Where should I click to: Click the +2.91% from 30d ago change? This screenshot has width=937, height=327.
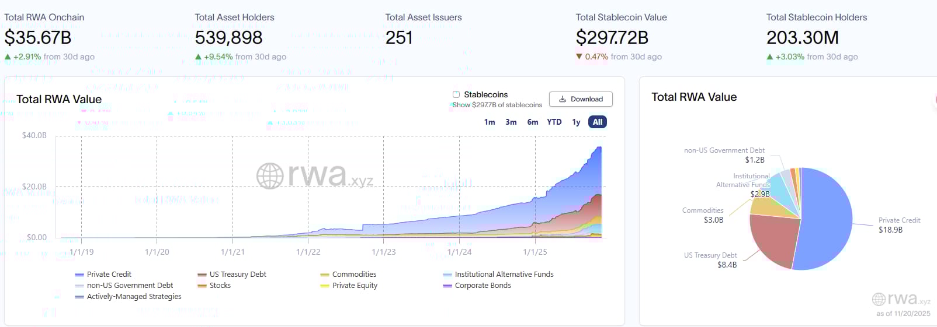pyautogui.click(x=50, y=57)
